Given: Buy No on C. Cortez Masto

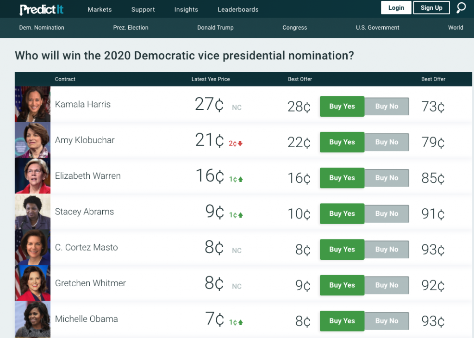Looking at the screenshot, I should [387, 250].
